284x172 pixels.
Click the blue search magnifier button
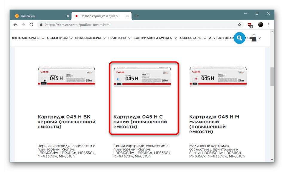(239, 38)
